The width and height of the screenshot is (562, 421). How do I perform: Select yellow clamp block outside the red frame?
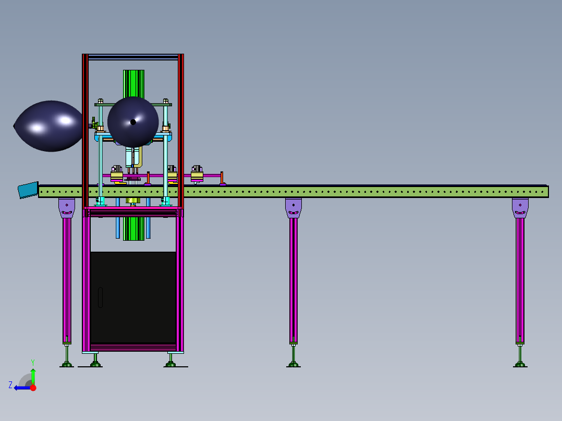tap(197, 176)
